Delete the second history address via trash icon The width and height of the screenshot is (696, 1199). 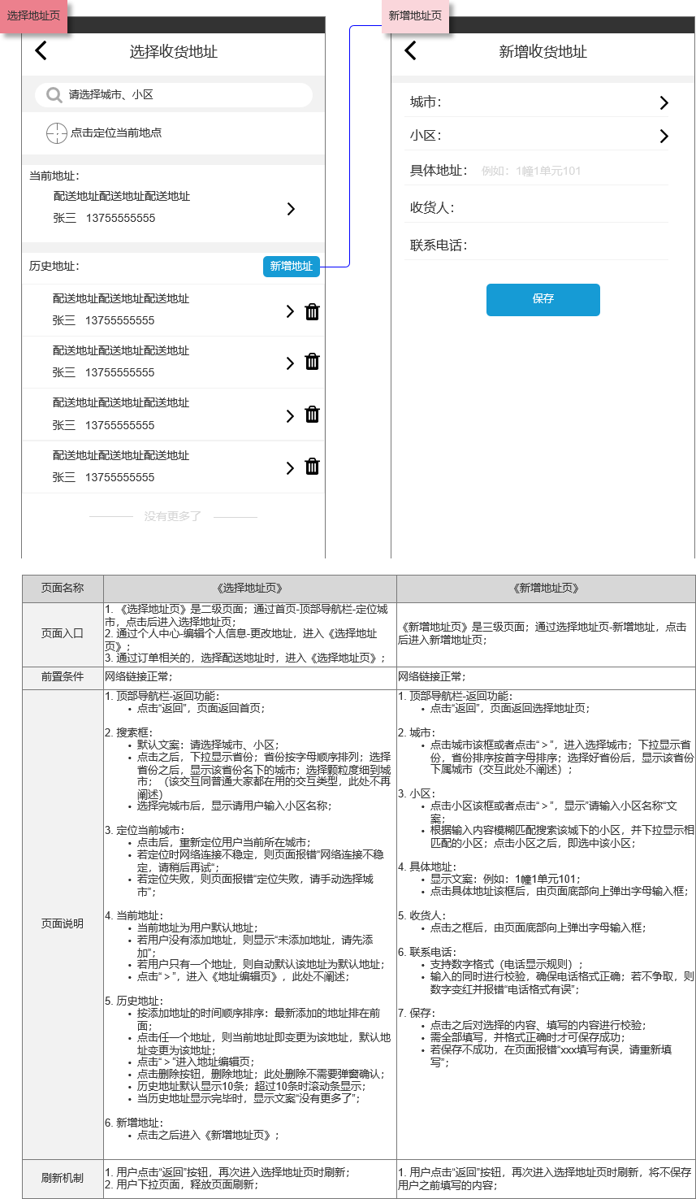312,362
